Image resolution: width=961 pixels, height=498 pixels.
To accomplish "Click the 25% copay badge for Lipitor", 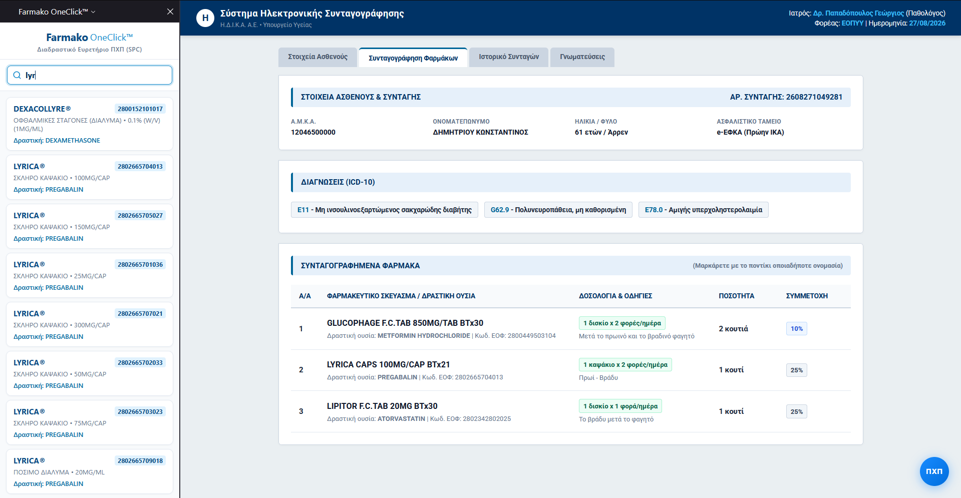I will [x=797, y=412].
